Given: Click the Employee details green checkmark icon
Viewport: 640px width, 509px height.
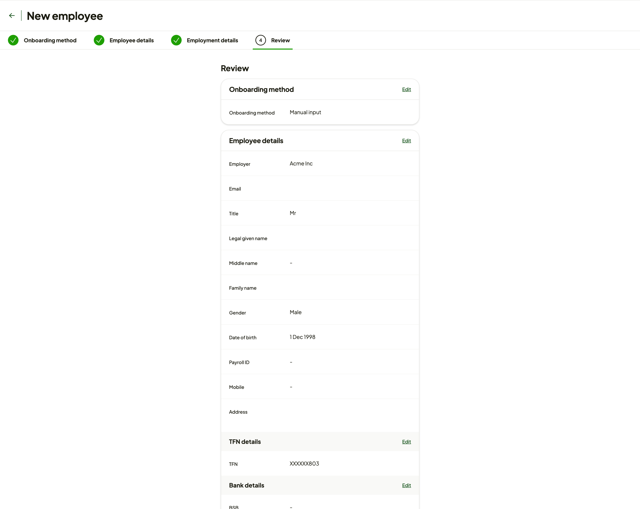Looking at the screenshot, I should [99, 40].
